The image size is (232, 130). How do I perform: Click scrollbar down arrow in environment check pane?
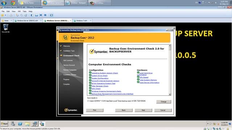coord(170,94)
